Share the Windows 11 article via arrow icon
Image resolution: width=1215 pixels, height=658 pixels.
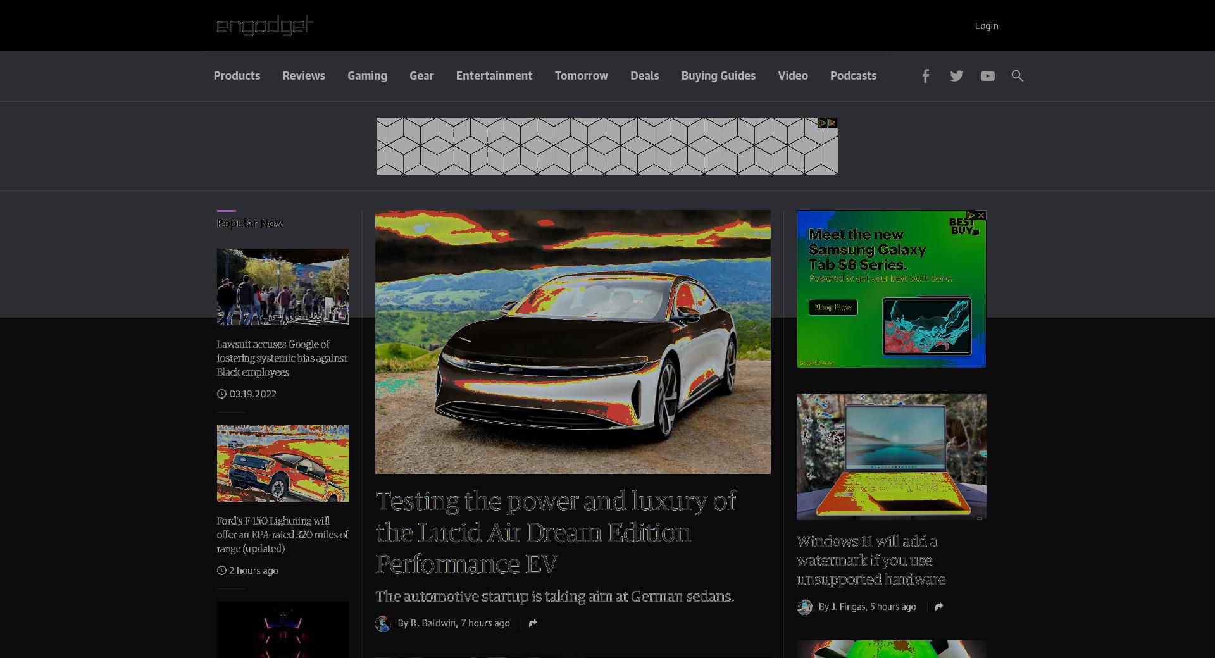coord(939,607)
